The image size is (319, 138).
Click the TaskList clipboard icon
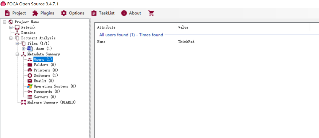[x=94, y=13]
